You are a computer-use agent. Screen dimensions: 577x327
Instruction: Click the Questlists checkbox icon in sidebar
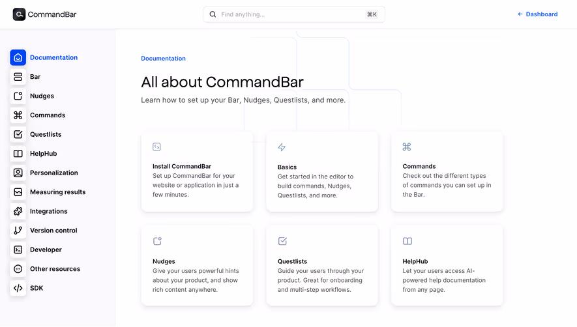tap(18, 134)
